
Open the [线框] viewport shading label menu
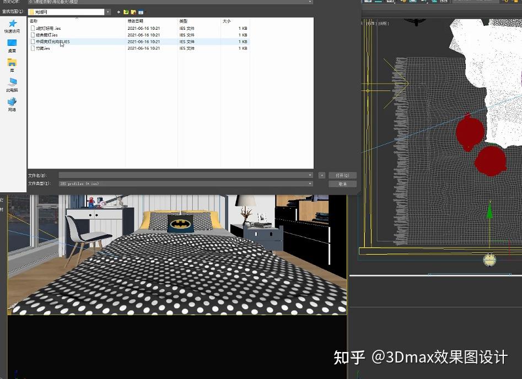click(x=384, y=23)
